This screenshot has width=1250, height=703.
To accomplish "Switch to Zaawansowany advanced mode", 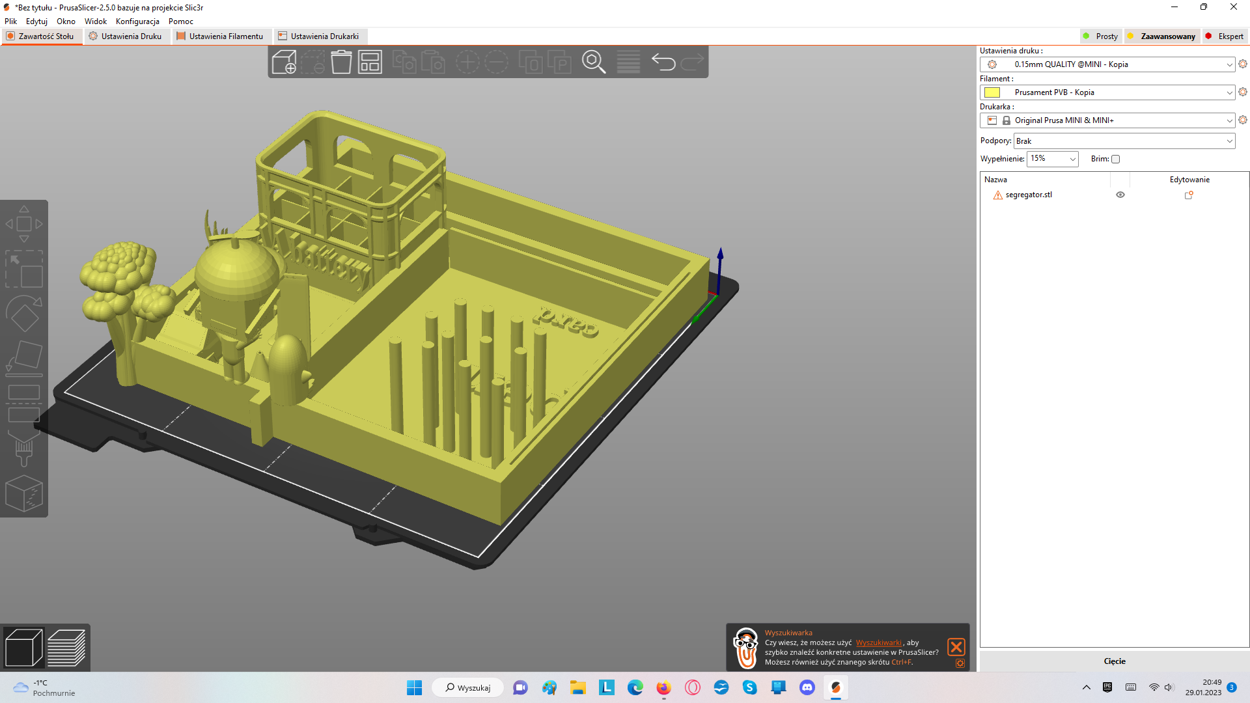I will pyautogui.click(x=1161, y=36).
